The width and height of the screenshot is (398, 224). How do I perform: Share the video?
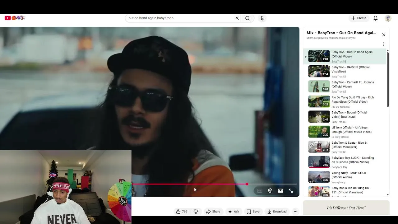coord(213,212)
